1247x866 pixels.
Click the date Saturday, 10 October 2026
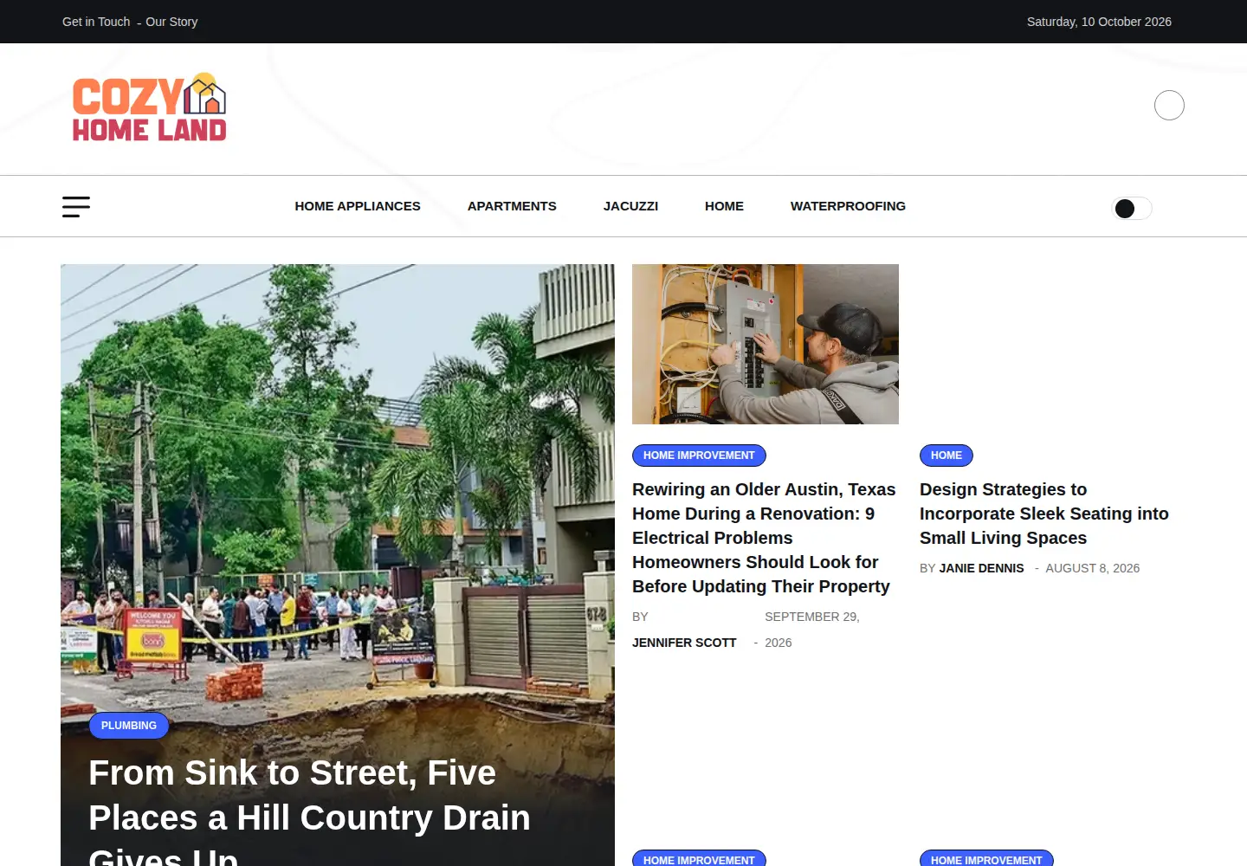(1099, 22)
